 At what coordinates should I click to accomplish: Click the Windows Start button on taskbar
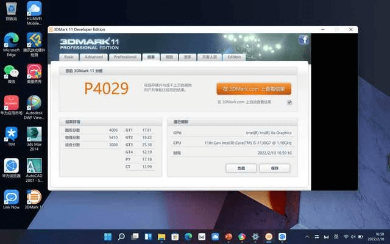tap(108, 236)
